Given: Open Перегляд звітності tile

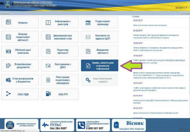Looking at the screenshot, I should 60,51.
